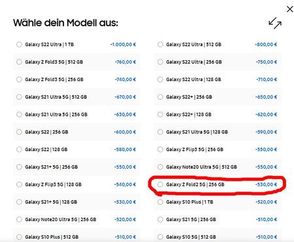Screen dimensions: 294x242
Task: Click -520,00 € price of Galaxy S10 Plus 1 TB
Action: click(267, 202)
